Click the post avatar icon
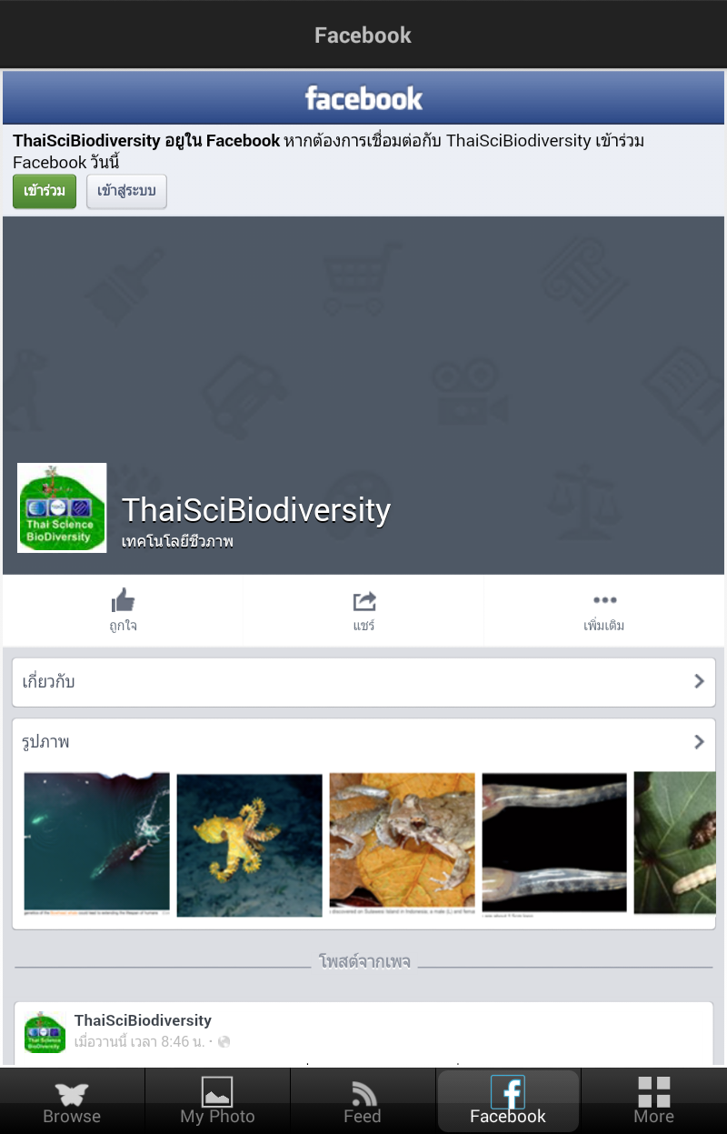The width and height of the screenshot is (727, 1134). 45,1032
